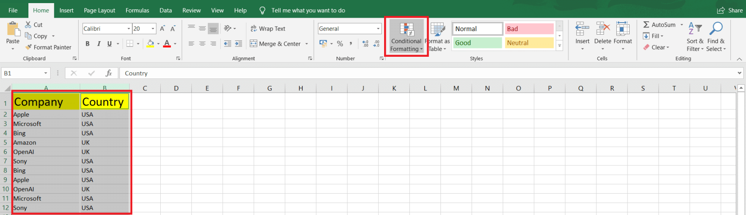Switch to the Review tab
The height and width of the screenshot is (215, 746).
pos(191,10)
